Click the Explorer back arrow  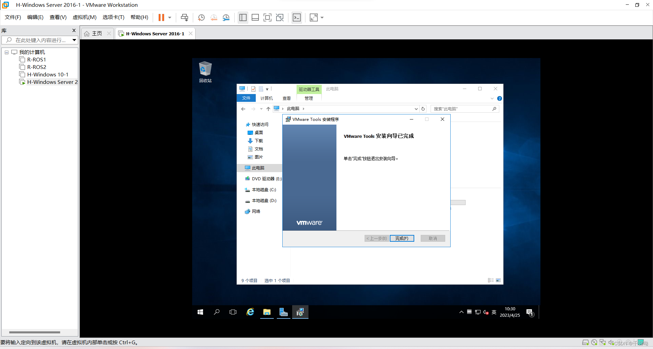[243, 109]
